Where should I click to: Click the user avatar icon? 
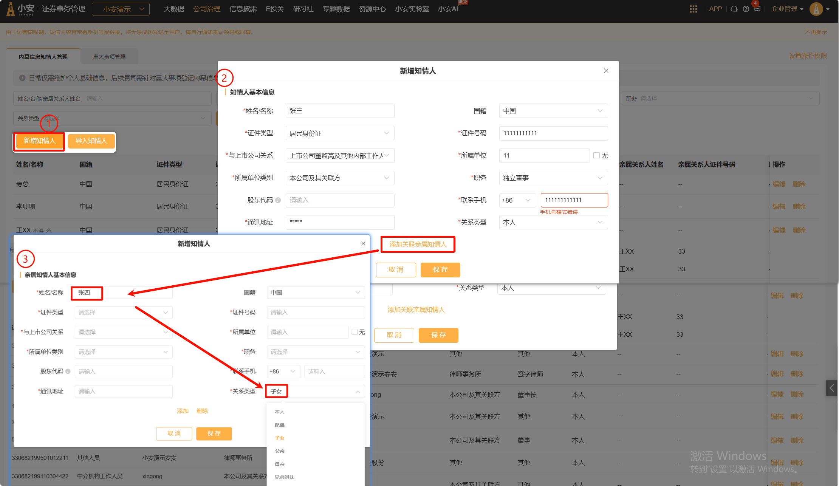pyautogui.click(x=816, y=9)
